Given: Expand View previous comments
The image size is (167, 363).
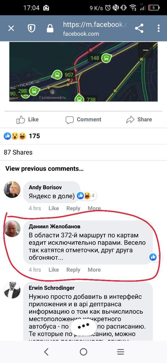Looking at the screenshot, I should (44, 169).
